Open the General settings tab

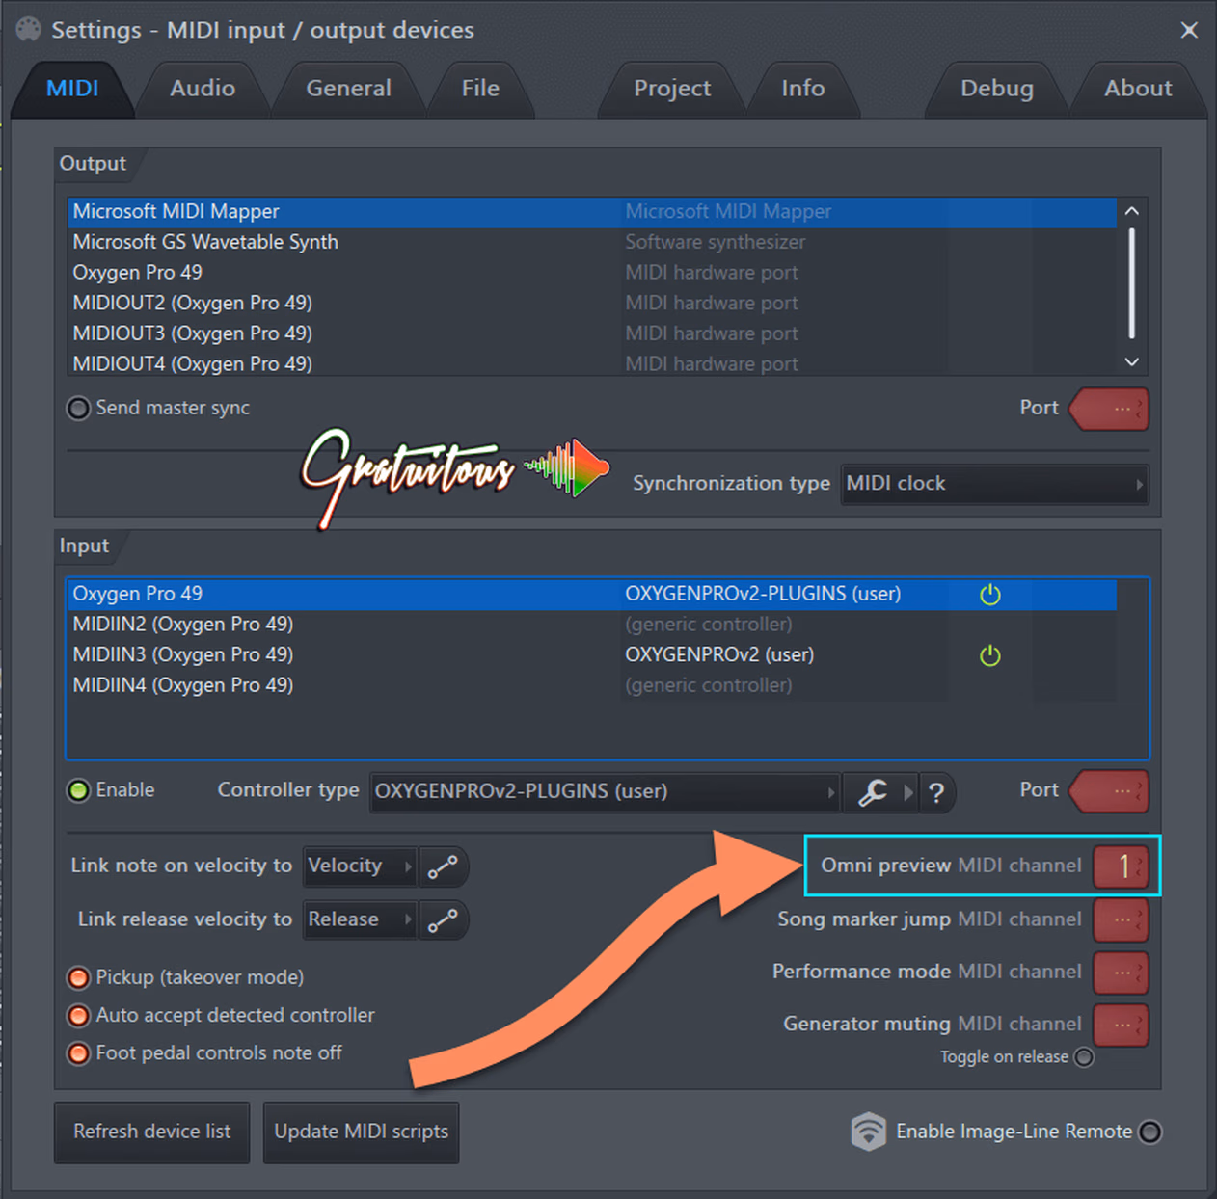(x=348, y=89)
